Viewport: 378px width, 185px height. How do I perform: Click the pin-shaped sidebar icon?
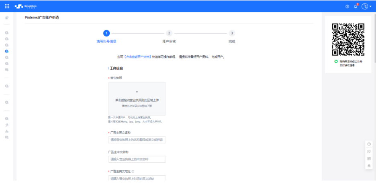click(7, 125)
